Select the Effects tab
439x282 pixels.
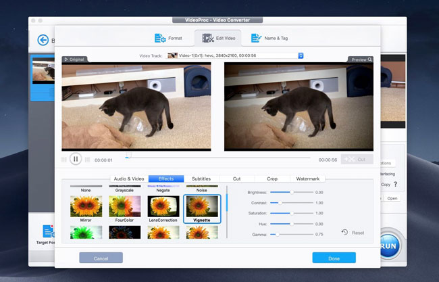(166, 179)
